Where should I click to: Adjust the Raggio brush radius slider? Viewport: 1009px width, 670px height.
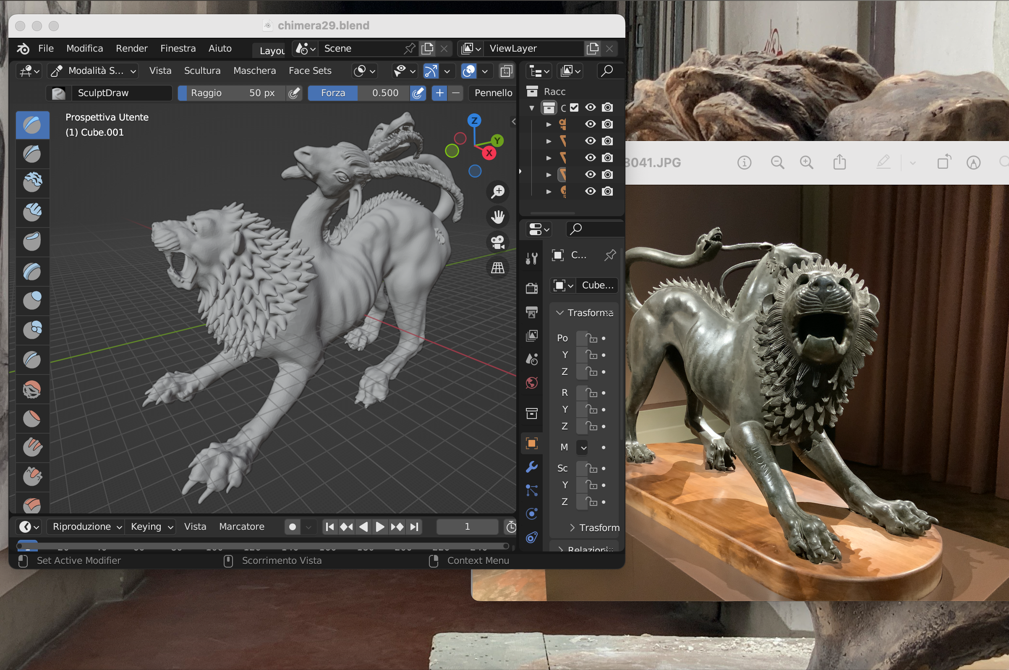(232, 93)
